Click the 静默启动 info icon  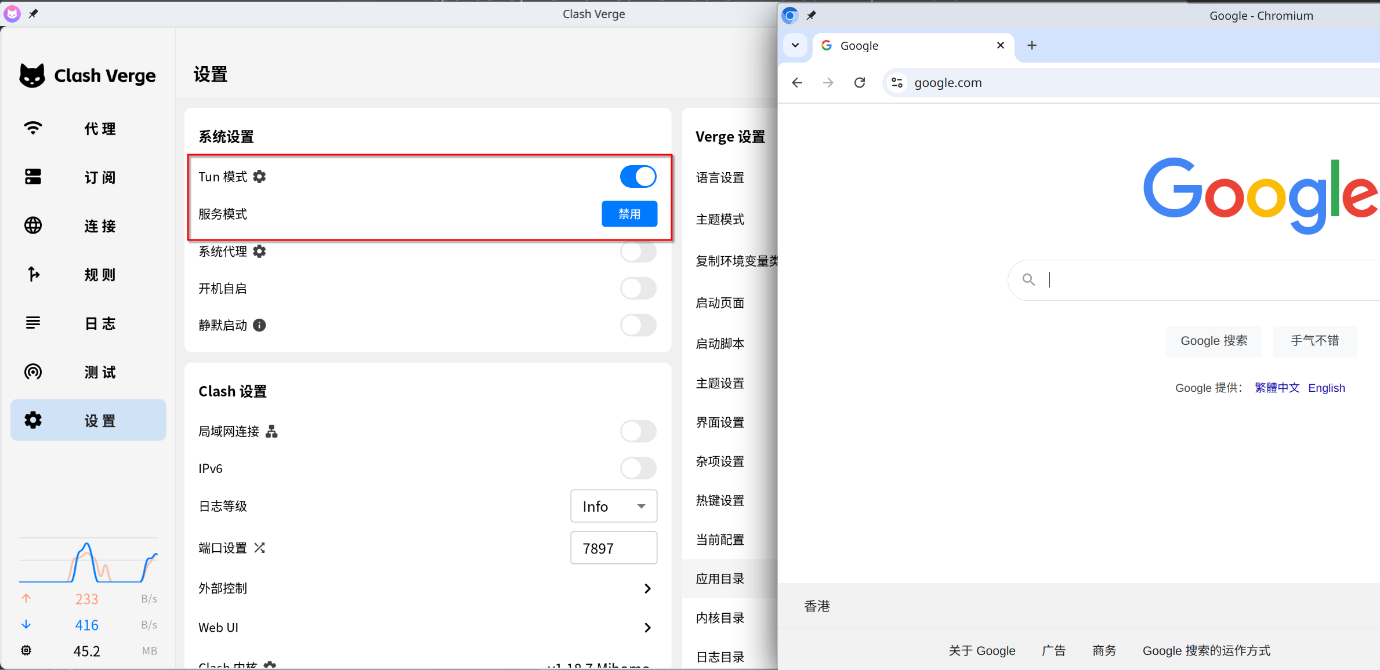[x=259, y=325]
